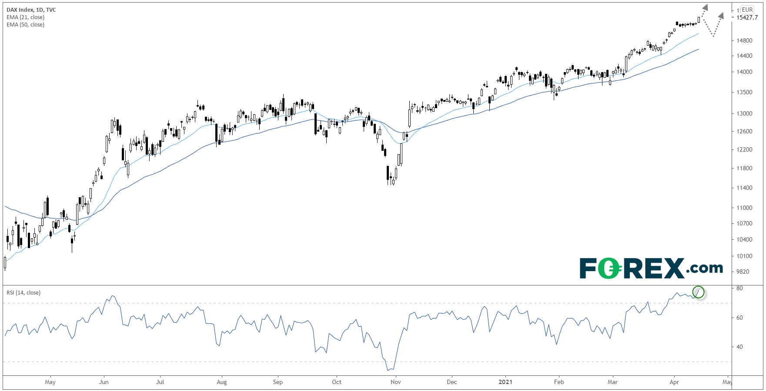Click the upward dotted projection arrow head
This screenshot has height=391, width=766.
click(x=705, y=7)
